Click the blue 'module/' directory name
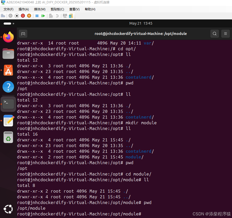This screenshot has width=232, height=218. 134,157
